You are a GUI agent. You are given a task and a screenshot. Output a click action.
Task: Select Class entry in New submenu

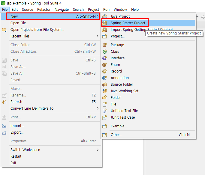[148, 52]
